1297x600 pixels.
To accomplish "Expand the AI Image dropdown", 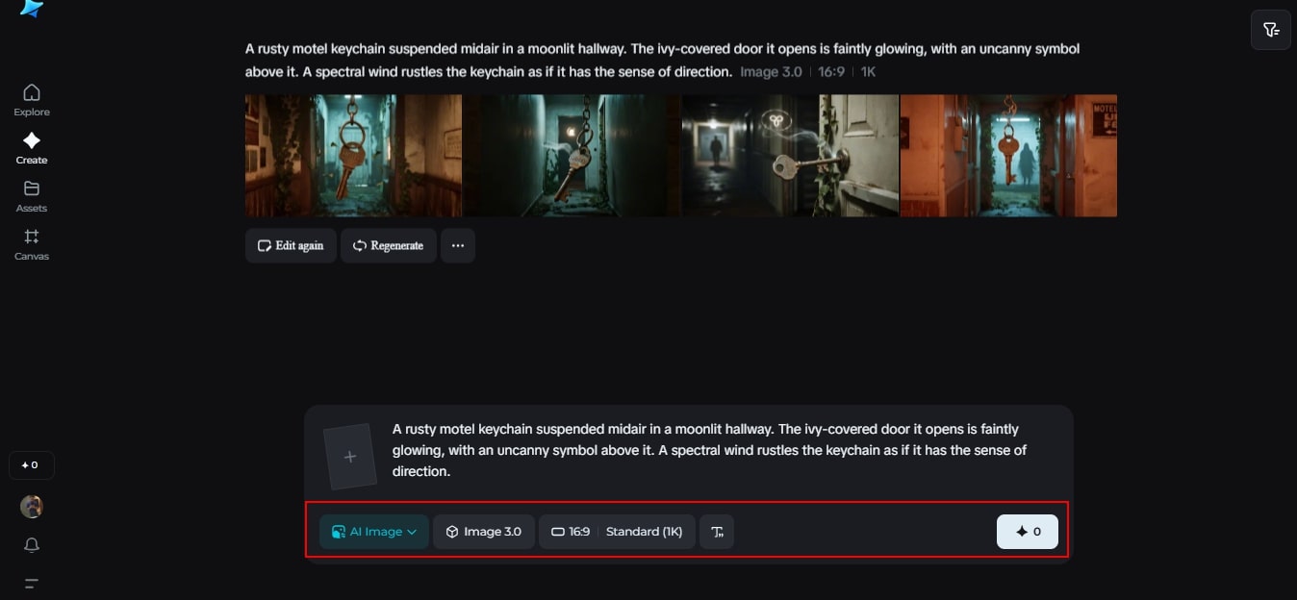I will (x=374, y=532).
